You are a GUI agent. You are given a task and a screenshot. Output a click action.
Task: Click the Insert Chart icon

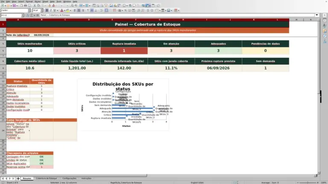click(x=115, y=6)
